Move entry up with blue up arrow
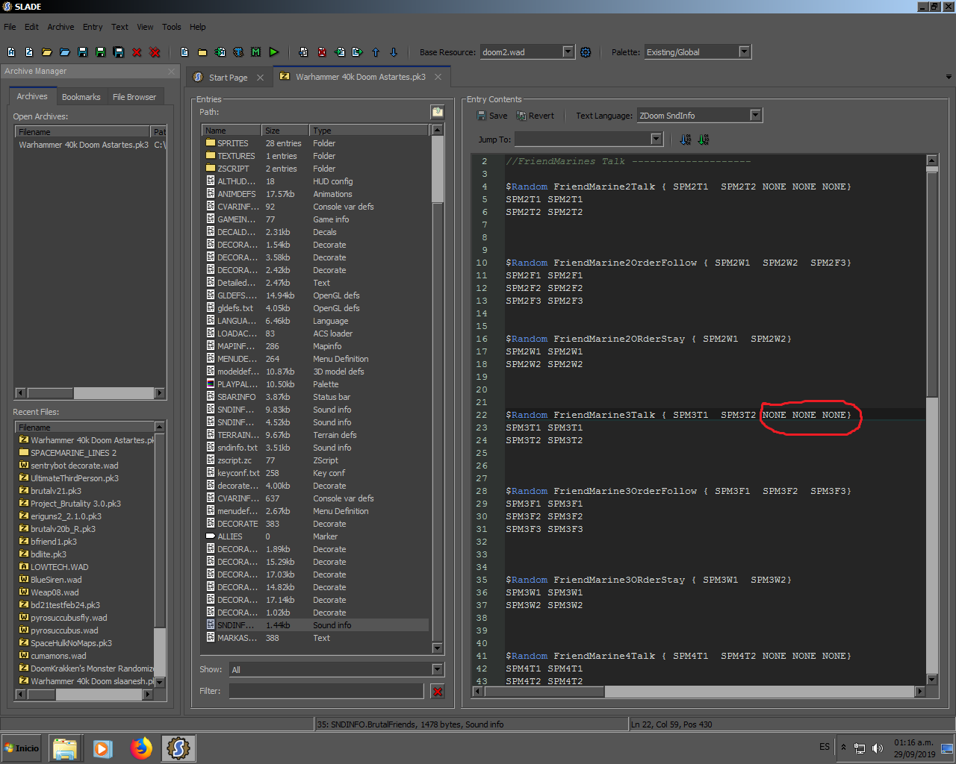This screenshot has width=956, height=764. 376,52
